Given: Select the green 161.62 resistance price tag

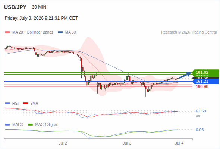Looking at the screenshot, I should (x=205, y=72).
